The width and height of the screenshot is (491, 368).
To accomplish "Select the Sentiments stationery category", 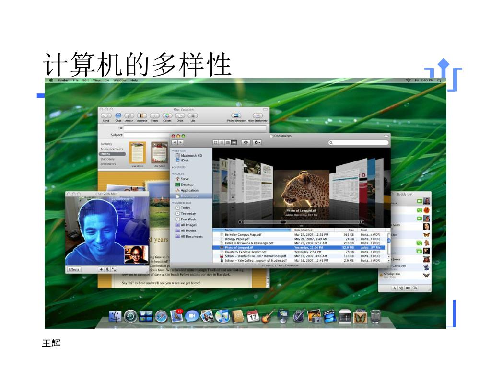I will click(108, 164).
